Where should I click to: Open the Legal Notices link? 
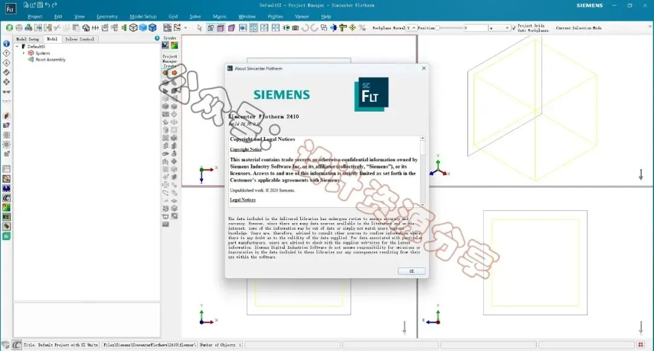[x=243, y=200]
